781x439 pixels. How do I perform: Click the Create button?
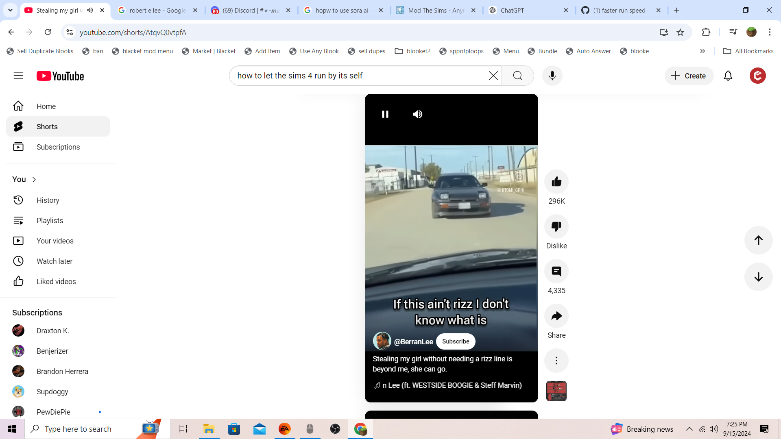tap(689, 76)
